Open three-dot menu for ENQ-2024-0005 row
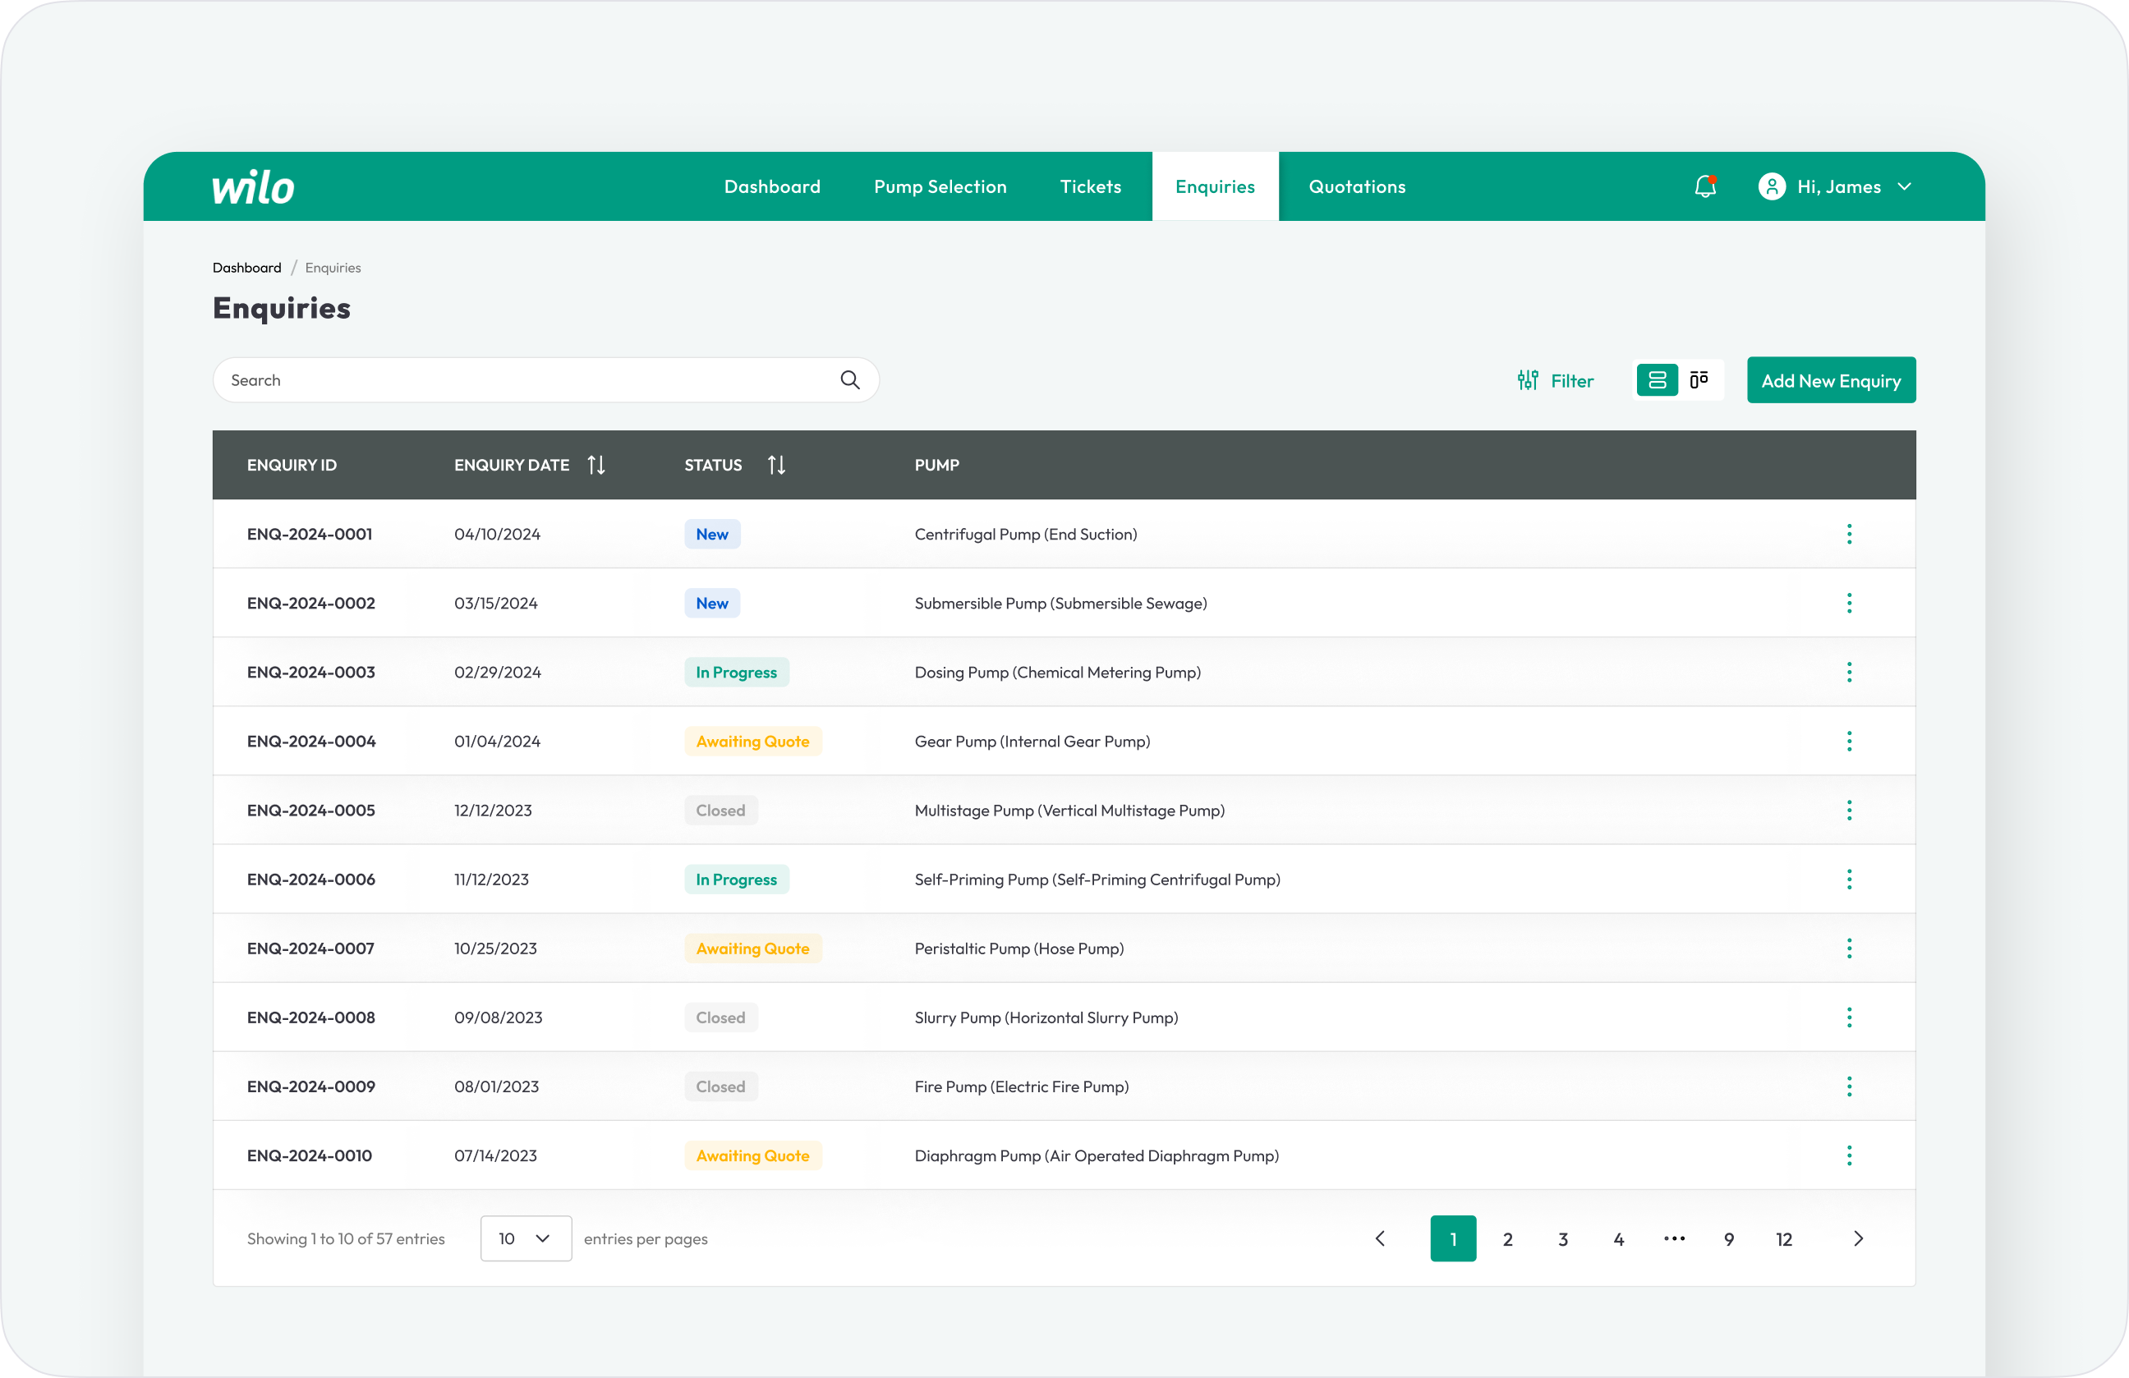Image resolution: width=2129 pixels, height=1378 pixels. coord(1849,811)
